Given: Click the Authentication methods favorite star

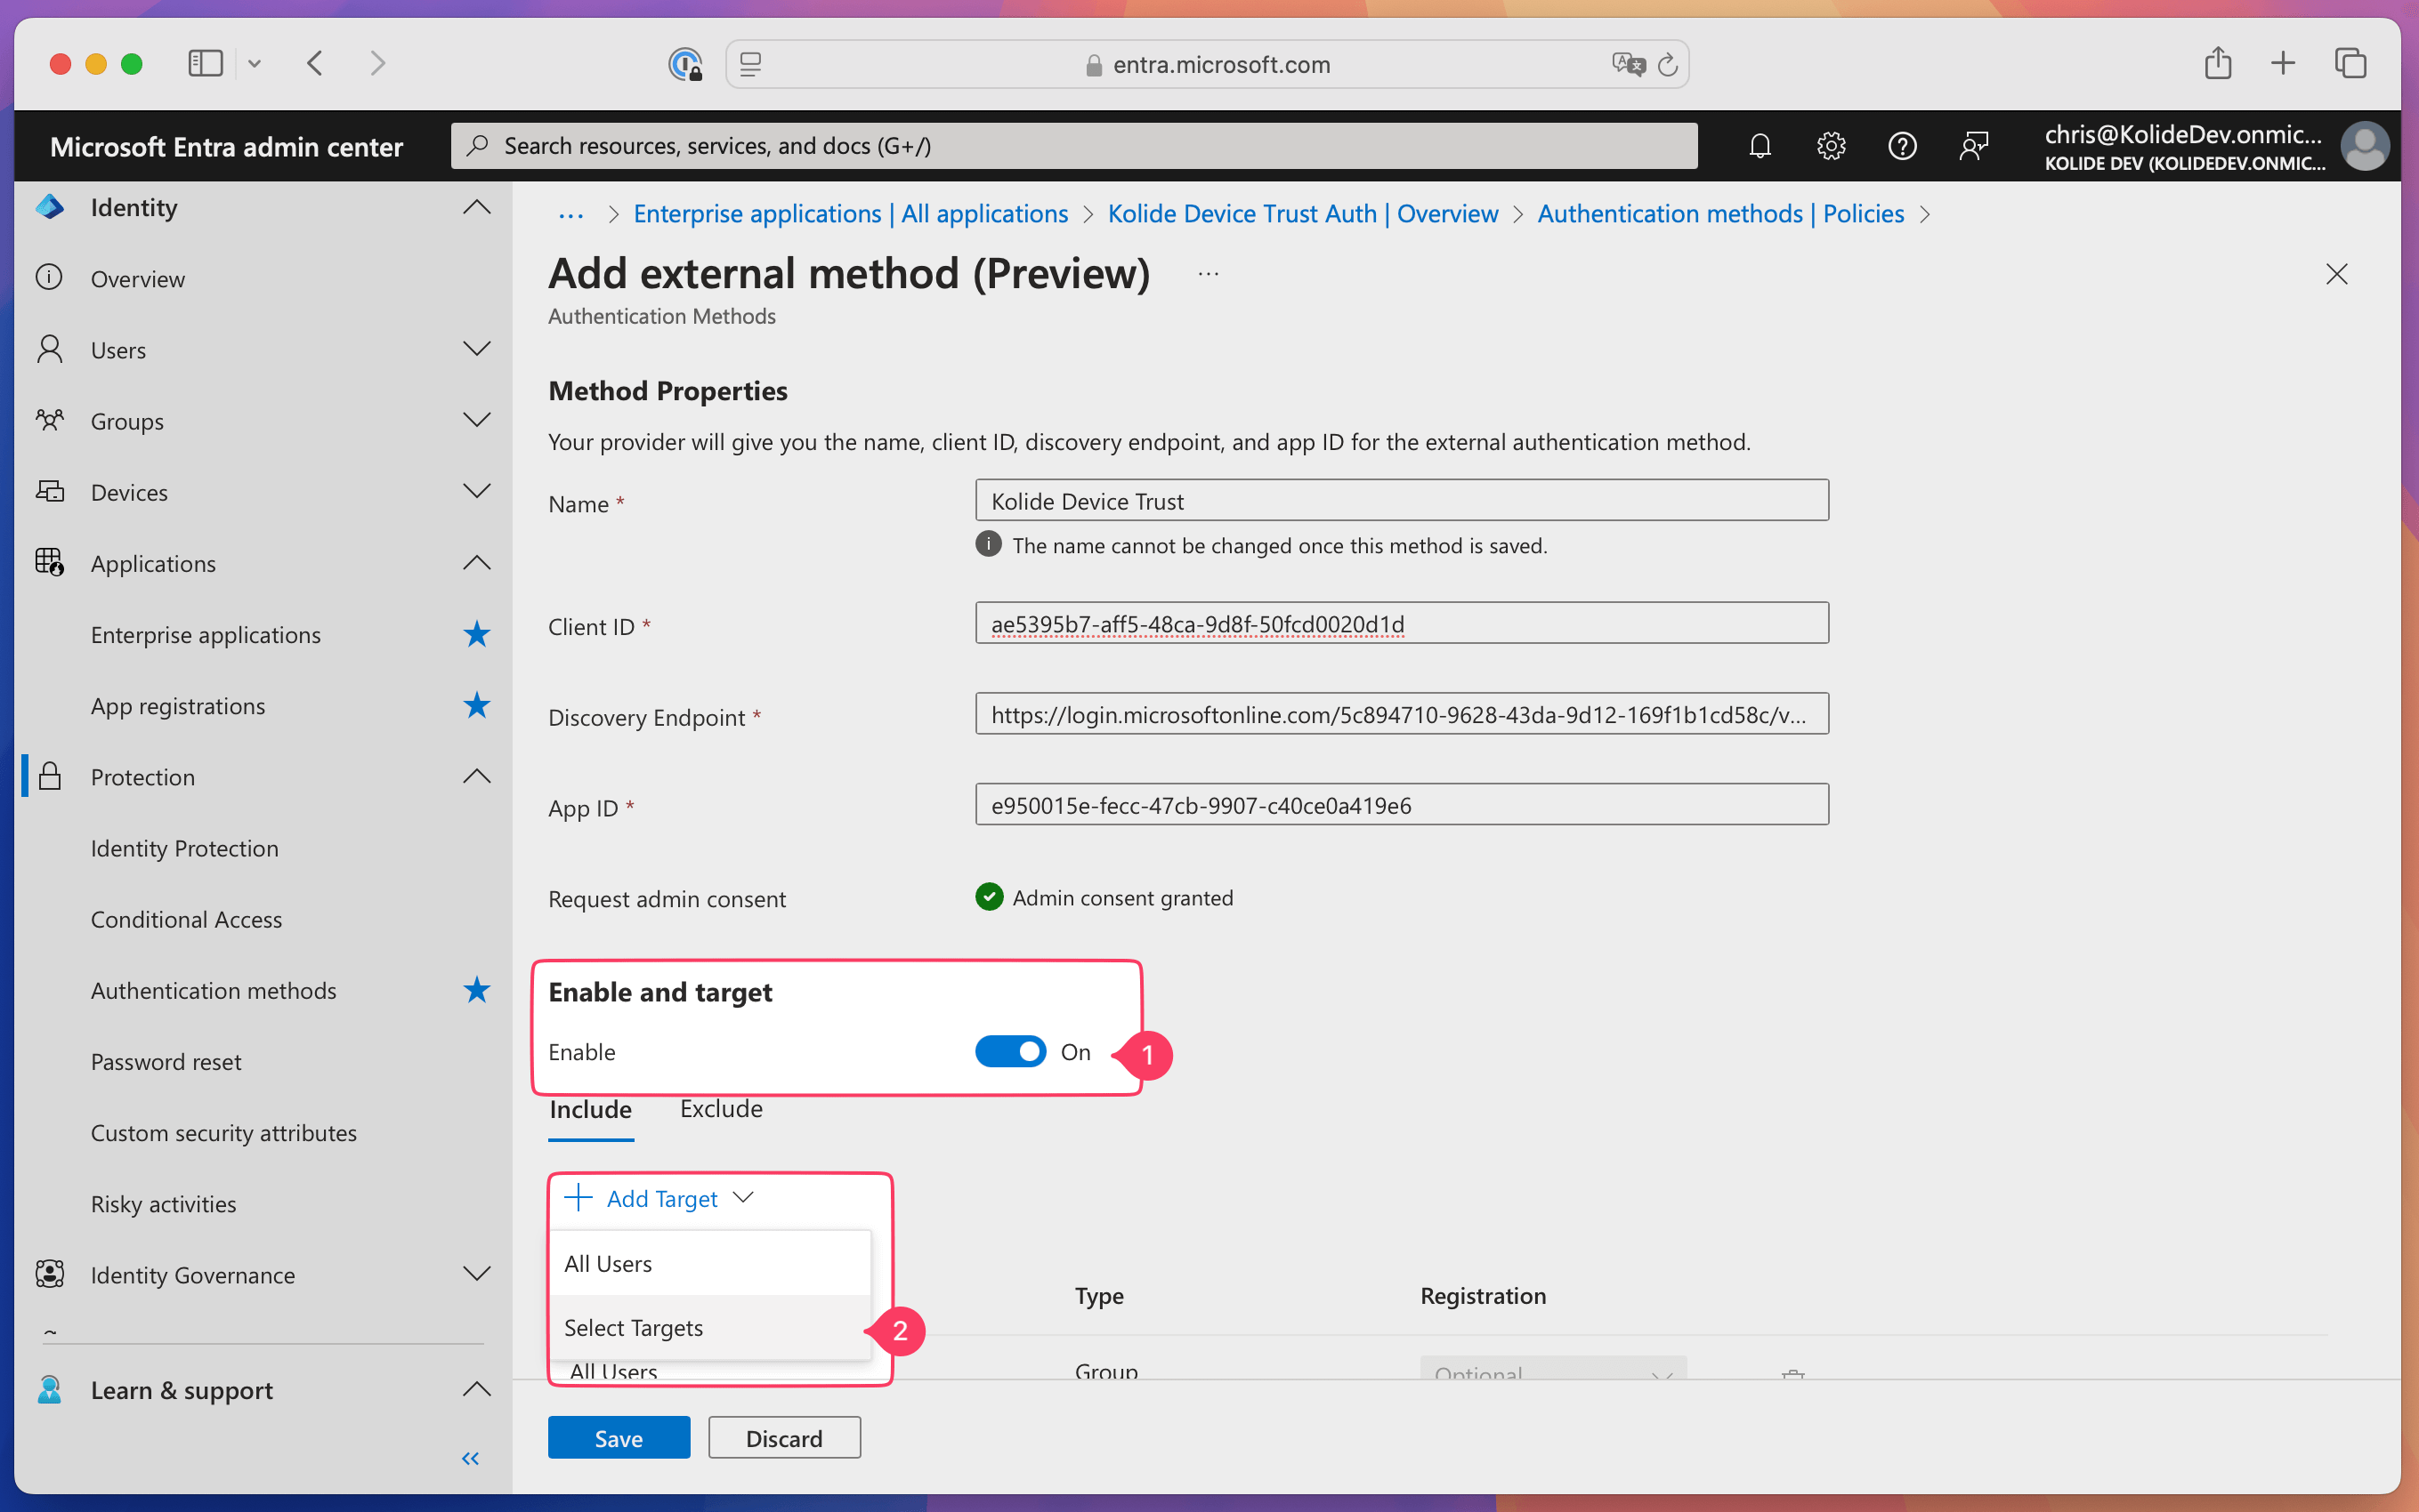Looking at the screenshot, I should point(477,990).
